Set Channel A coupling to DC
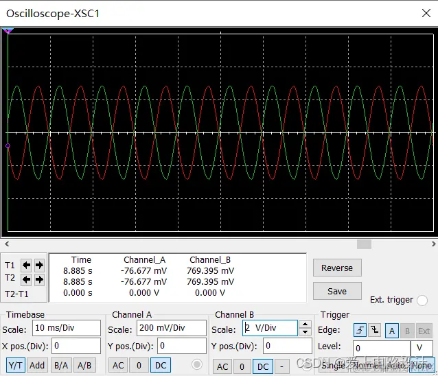 click(x=161, y=365)
